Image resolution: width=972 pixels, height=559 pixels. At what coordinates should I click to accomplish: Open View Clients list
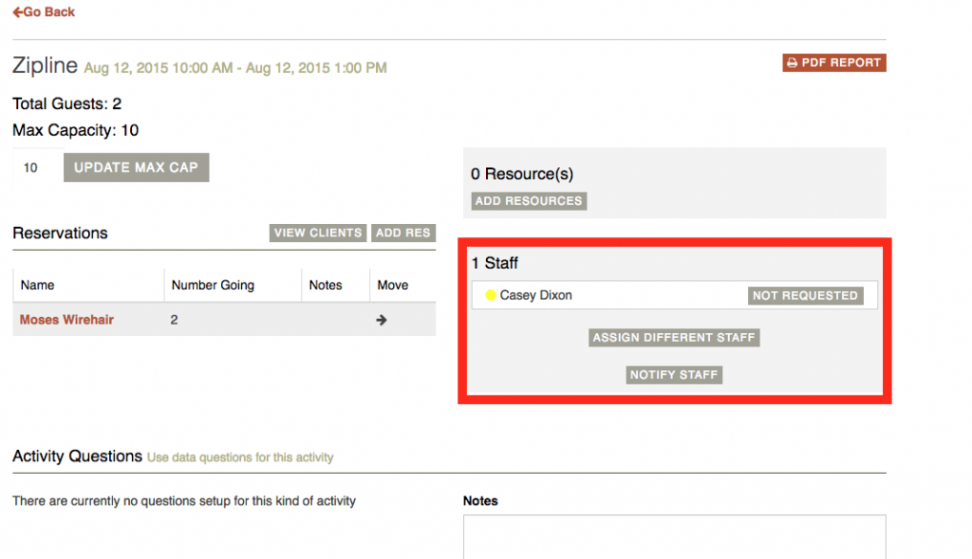pyautogui.click(x=318, y=233)
